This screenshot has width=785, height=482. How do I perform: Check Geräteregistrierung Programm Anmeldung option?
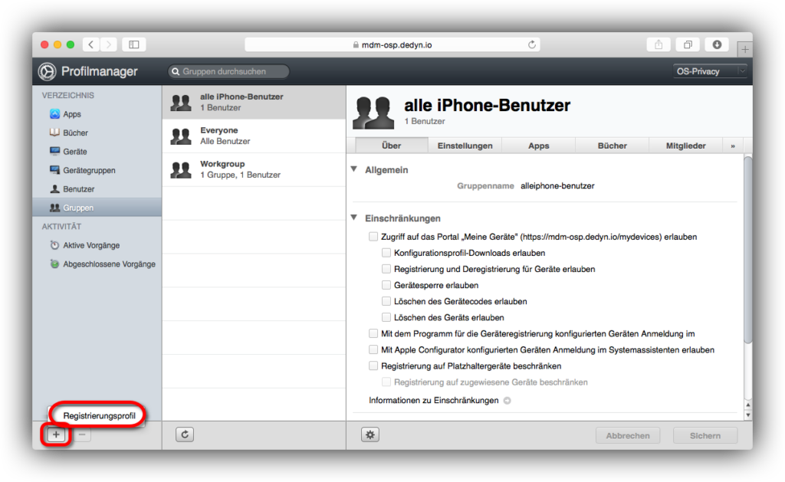(373, 333)
